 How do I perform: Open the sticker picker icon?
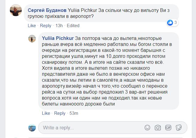pyautogui.click(x=179, y=128)
